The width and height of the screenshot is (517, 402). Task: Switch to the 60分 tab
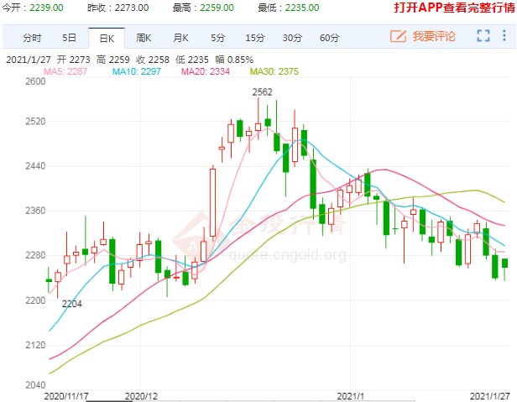point(329,38)
